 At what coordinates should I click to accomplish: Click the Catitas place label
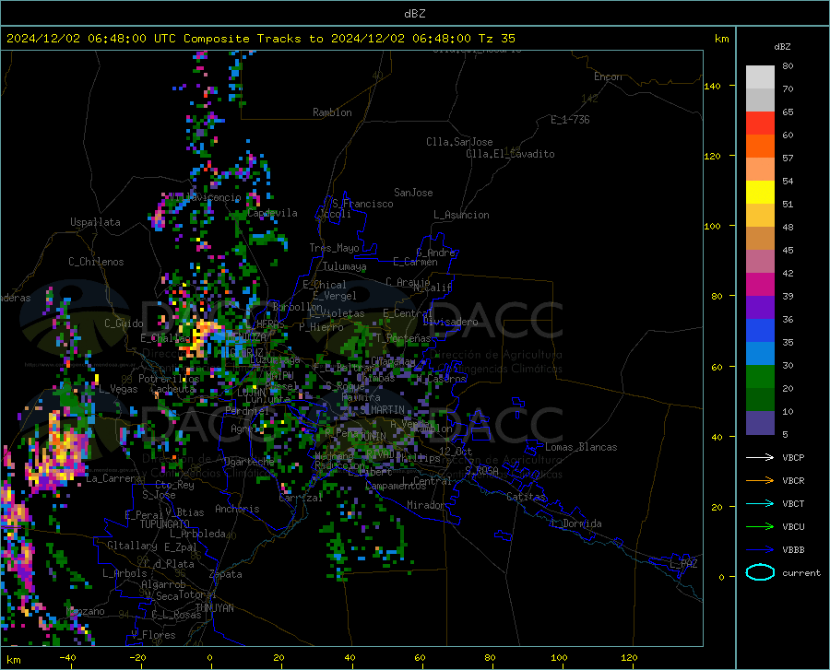coord(526,497)
